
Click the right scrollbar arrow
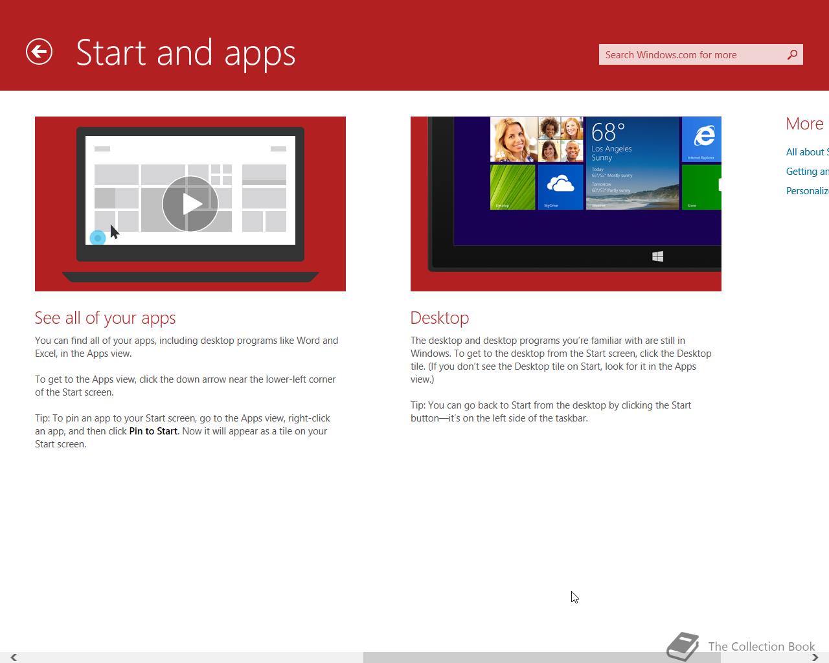815,657
